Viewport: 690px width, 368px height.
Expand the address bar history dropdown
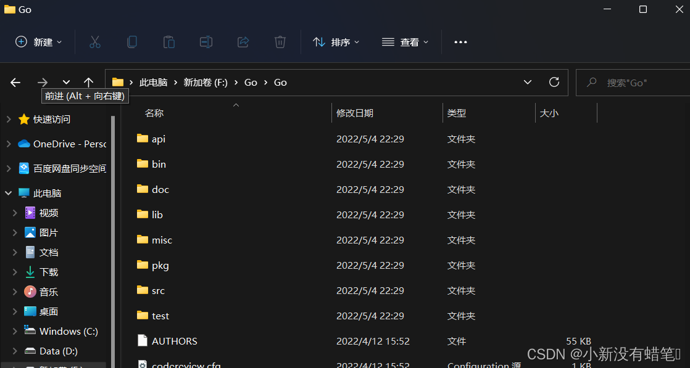click(527, 82)
